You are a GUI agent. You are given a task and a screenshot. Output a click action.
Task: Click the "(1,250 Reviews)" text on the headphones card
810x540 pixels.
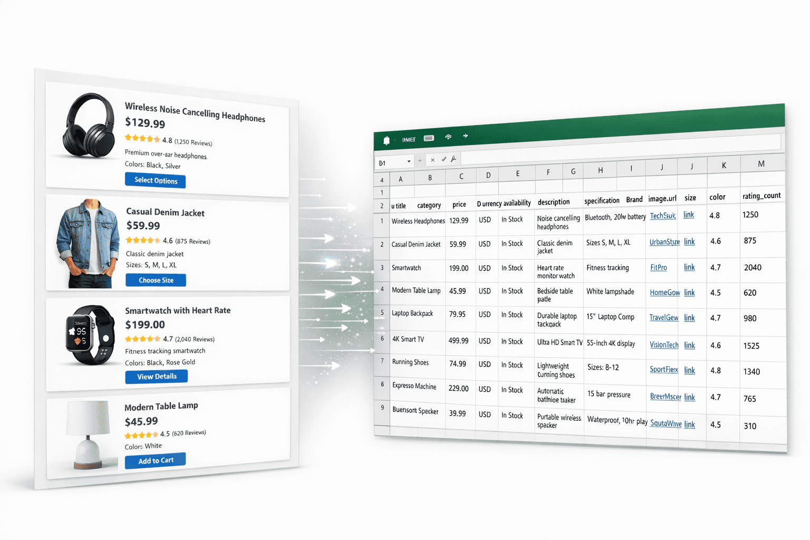193,142
